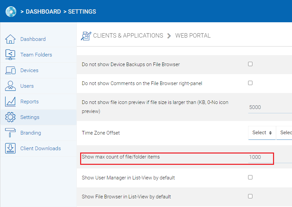Click the icon preview size field 5000
The width and height of the screenshot is (292, 207).
pos(270,108)
